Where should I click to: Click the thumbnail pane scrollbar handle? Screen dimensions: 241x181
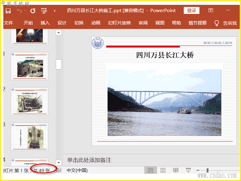click(58, 64)
